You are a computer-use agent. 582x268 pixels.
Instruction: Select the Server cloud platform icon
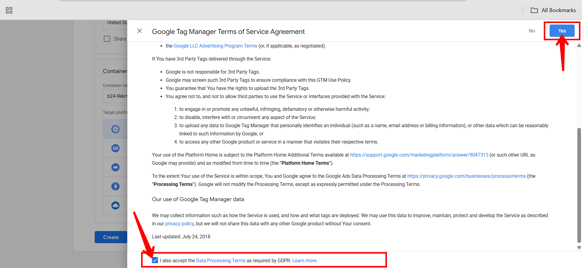click(x=115, y=206)
